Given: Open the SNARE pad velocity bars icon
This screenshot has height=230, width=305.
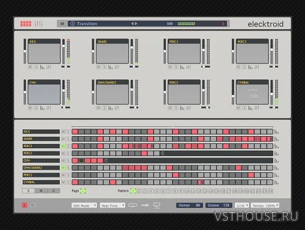Looking at the screenshot, I should pyautogui.click(x=110, y=67).
